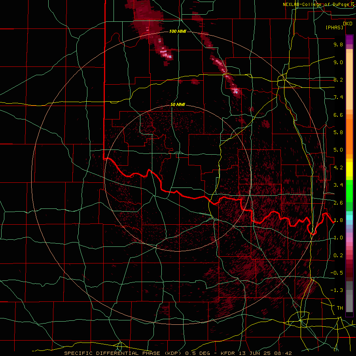Click the 1.0 scale value label

click(x=338, y=238)
